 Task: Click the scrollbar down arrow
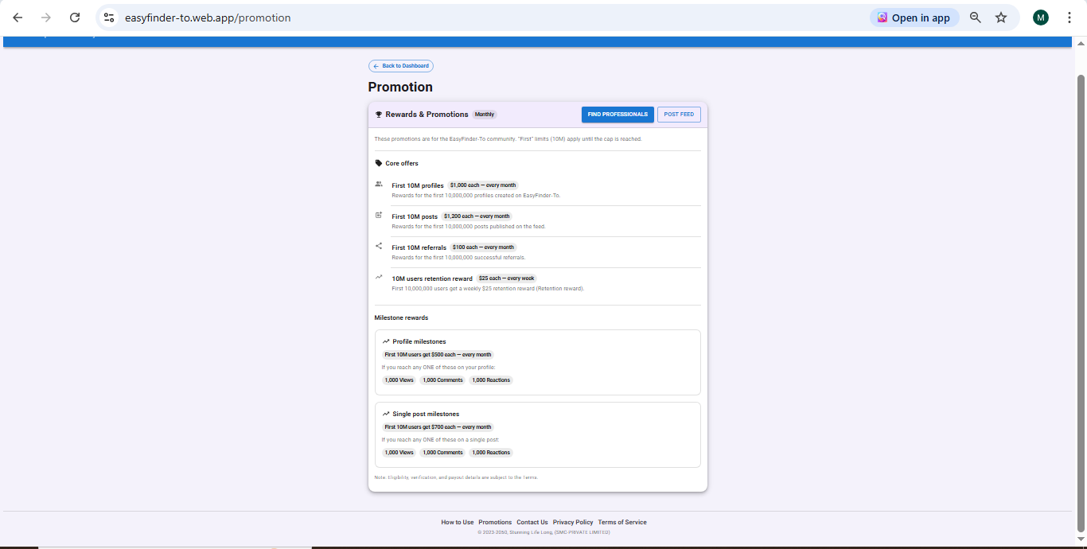(1081, 539)
